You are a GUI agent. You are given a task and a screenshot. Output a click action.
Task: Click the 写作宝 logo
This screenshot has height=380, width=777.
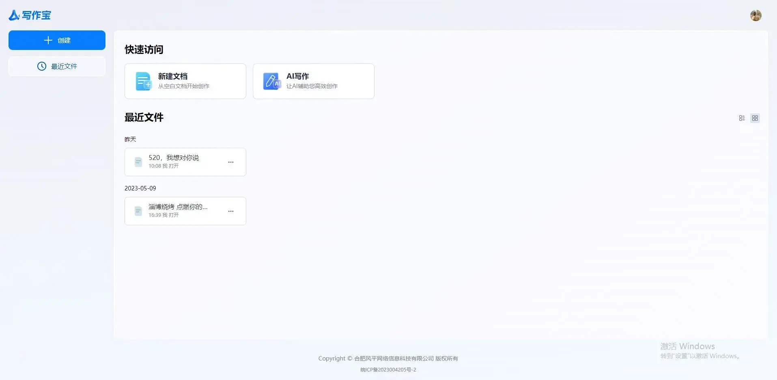point(30,15)
